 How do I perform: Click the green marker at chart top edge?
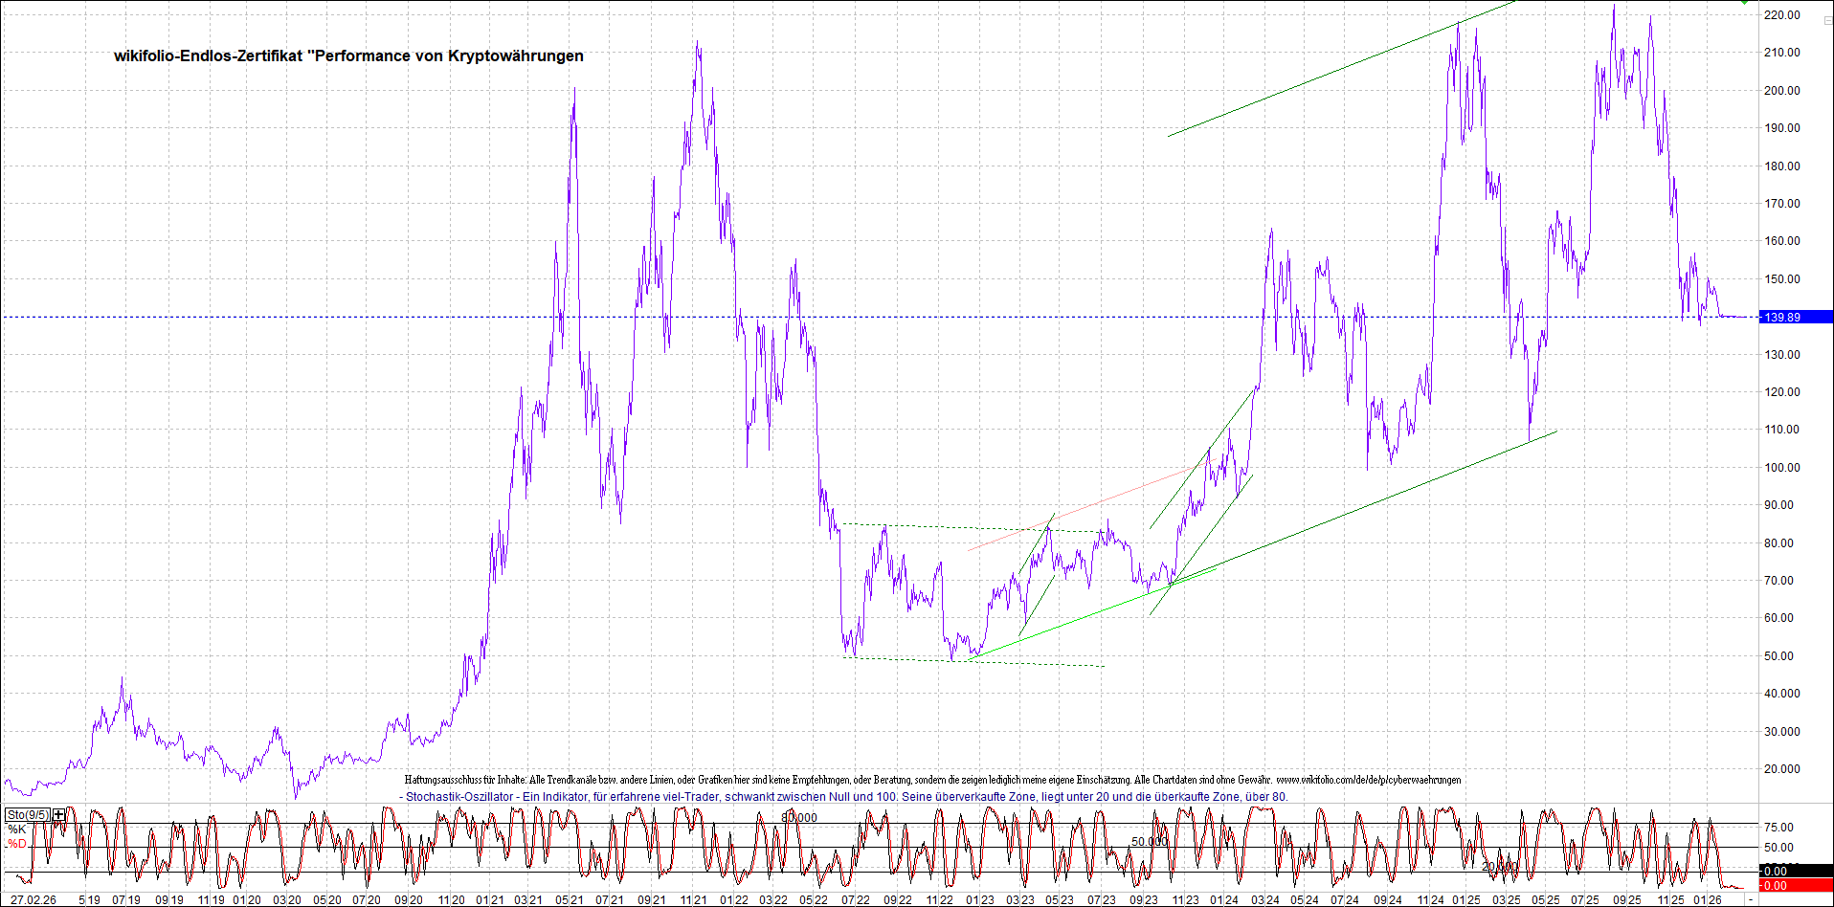pos(1744,3)
